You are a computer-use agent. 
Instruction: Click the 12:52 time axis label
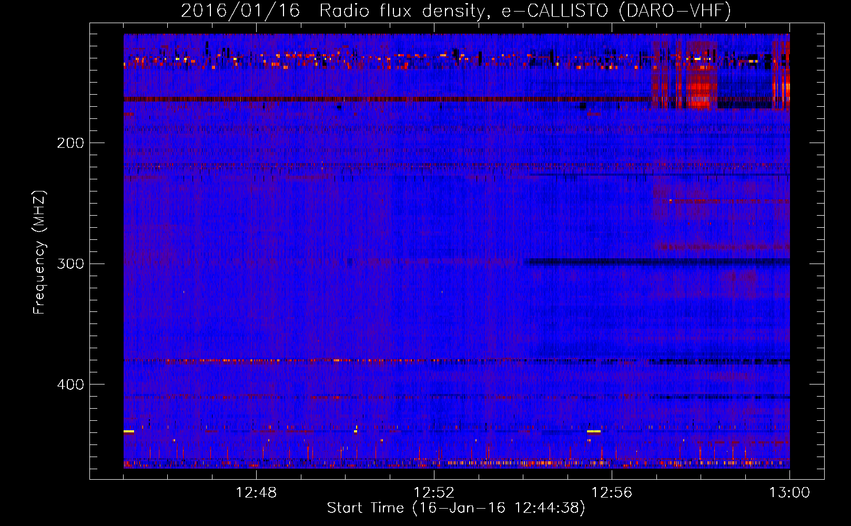coord(434,493)
